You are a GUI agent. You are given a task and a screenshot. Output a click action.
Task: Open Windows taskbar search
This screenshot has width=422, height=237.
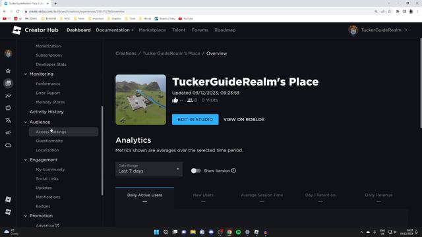(x=166, y=232)
